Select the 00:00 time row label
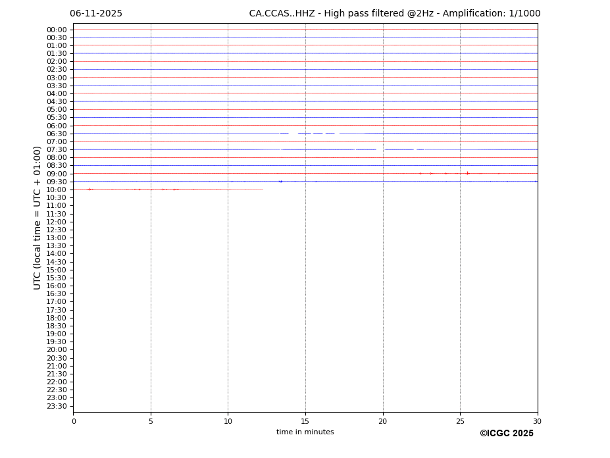 coord(57,30)
